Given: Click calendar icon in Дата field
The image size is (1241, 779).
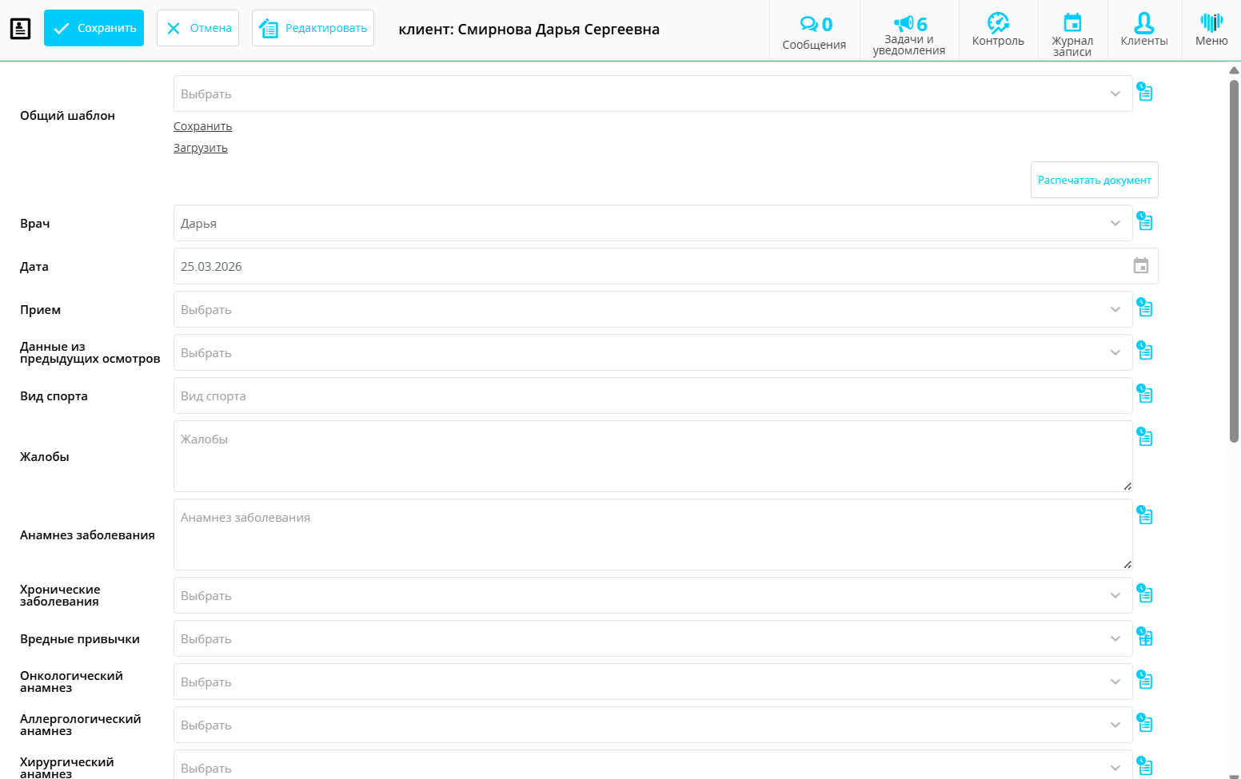Looking at the screenshot, I should [x=1140, y=266].
